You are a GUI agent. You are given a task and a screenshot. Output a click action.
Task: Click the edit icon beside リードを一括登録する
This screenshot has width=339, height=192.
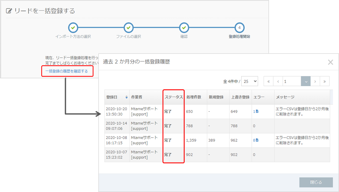9,11
